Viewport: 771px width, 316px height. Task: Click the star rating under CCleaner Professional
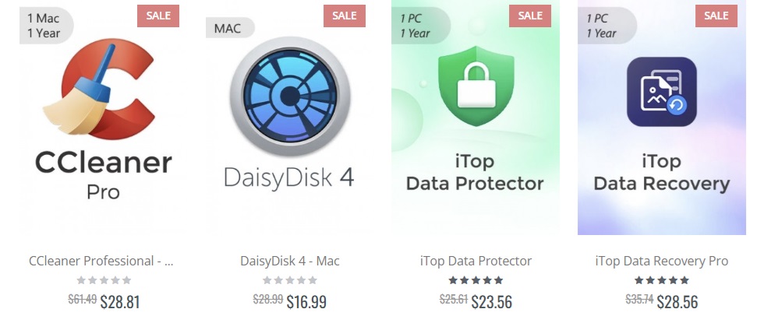tap(104, 280)
